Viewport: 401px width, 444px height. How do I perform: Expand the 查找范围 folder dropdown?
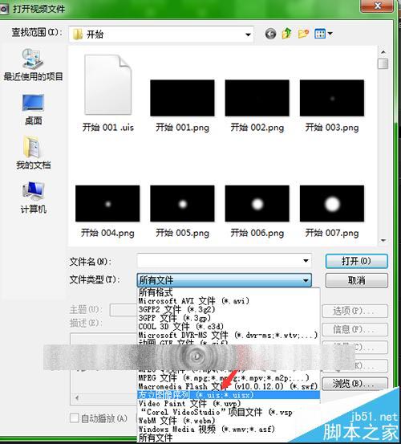coord(248,35)
